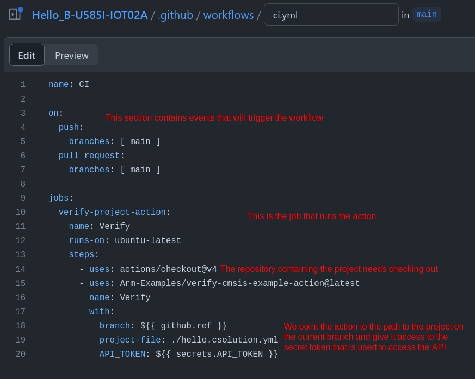Click the secrets.API_TOKEN expression
This screenshot has width=475, height=379.
pyautogui.click(x=217, y=355)
